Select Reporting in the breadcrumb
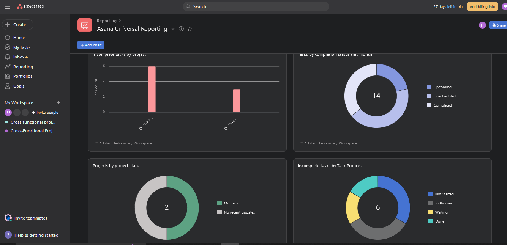The width and height of the screenshot is (507, 245). (x=107, y=21)
